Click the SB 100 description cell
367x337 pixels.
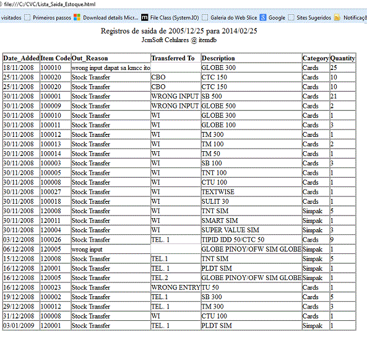(252, 163)
